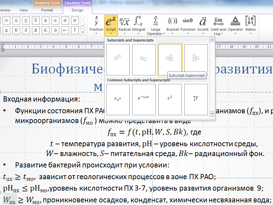The image size is (273, 205).
Task: Pick the Left Subscript-Superscript template
Action: click(196, 59)
